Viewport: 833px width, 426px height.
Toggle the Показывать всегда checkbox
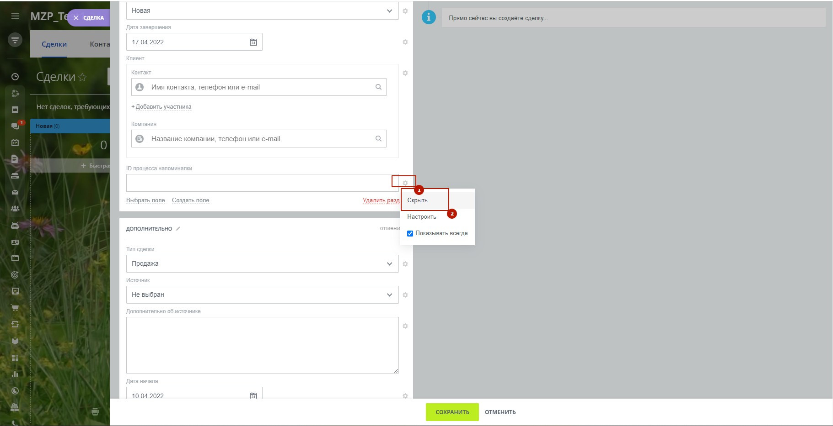pos(410,233)
